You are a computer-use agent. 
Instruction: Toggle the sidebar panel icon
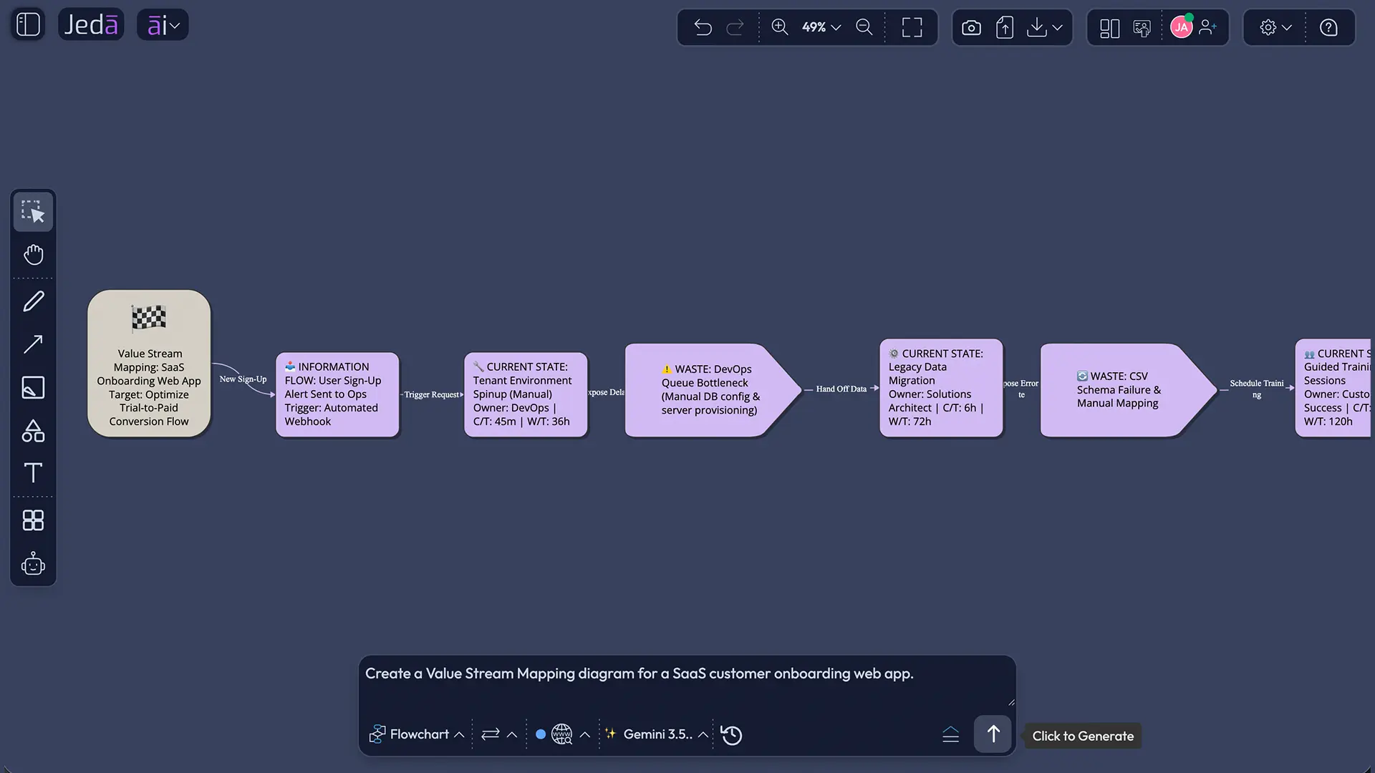[x=29, y=25]
